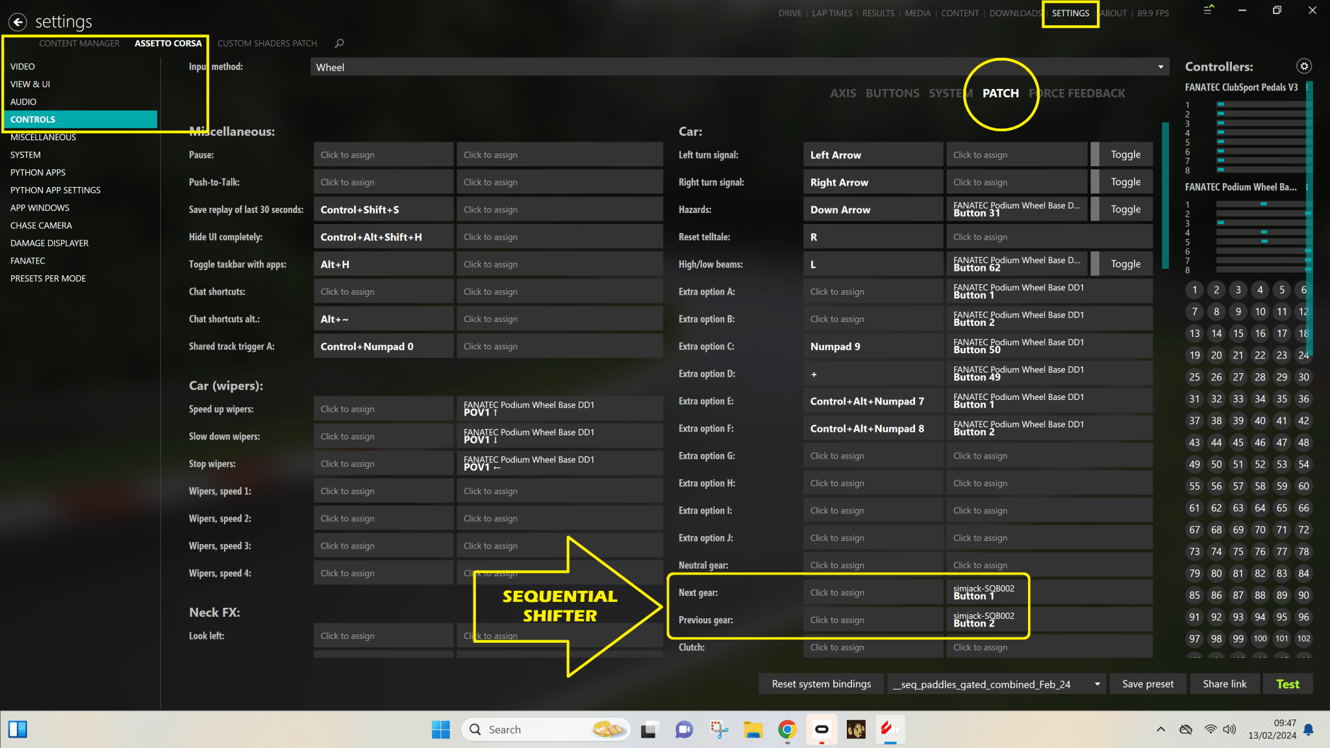Edit the Left Arrow turn signal binding
The height and width of the screenshot is (748, 1330).
coord(873,155)
